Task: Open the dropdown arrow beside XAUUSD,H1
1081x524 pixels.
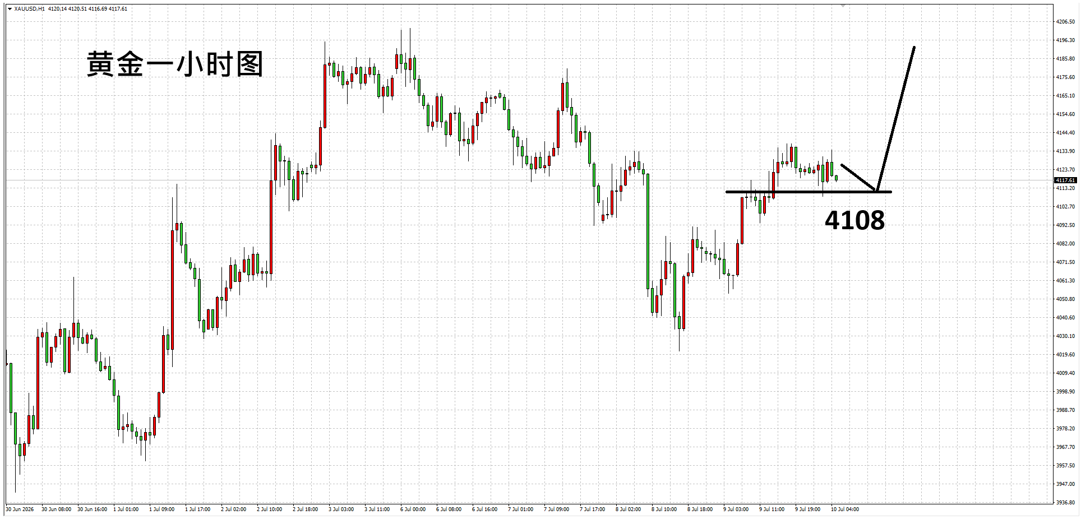Action: [x=10, y=9]
